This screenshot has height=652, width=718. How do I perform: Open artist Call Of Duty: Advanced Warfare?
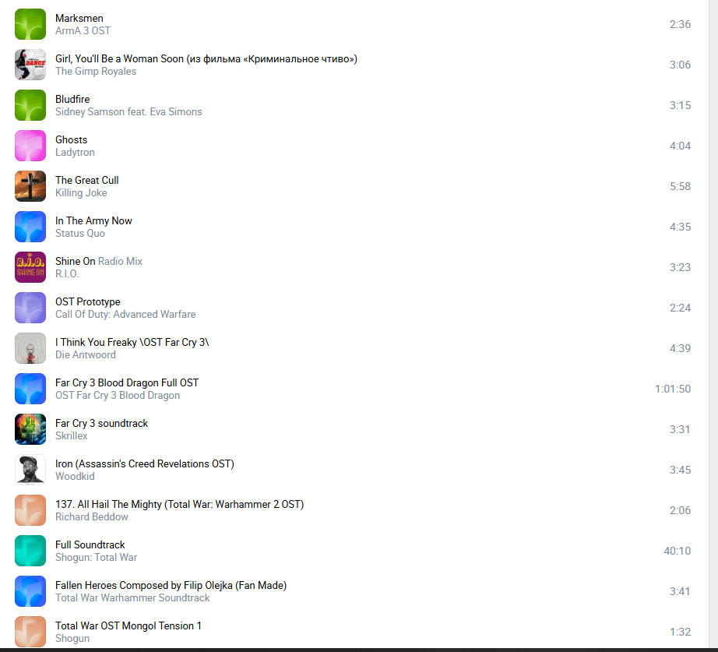[125, 315]
